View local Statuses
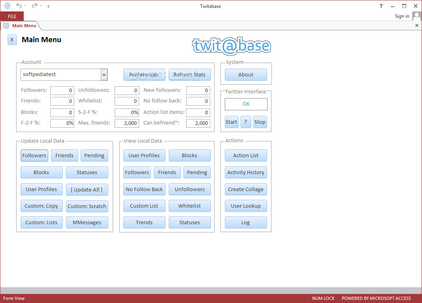Screen dimensions: 422x303 coord(190,223)
